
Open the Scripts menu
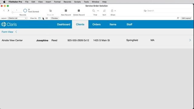[x=78, y=2]
